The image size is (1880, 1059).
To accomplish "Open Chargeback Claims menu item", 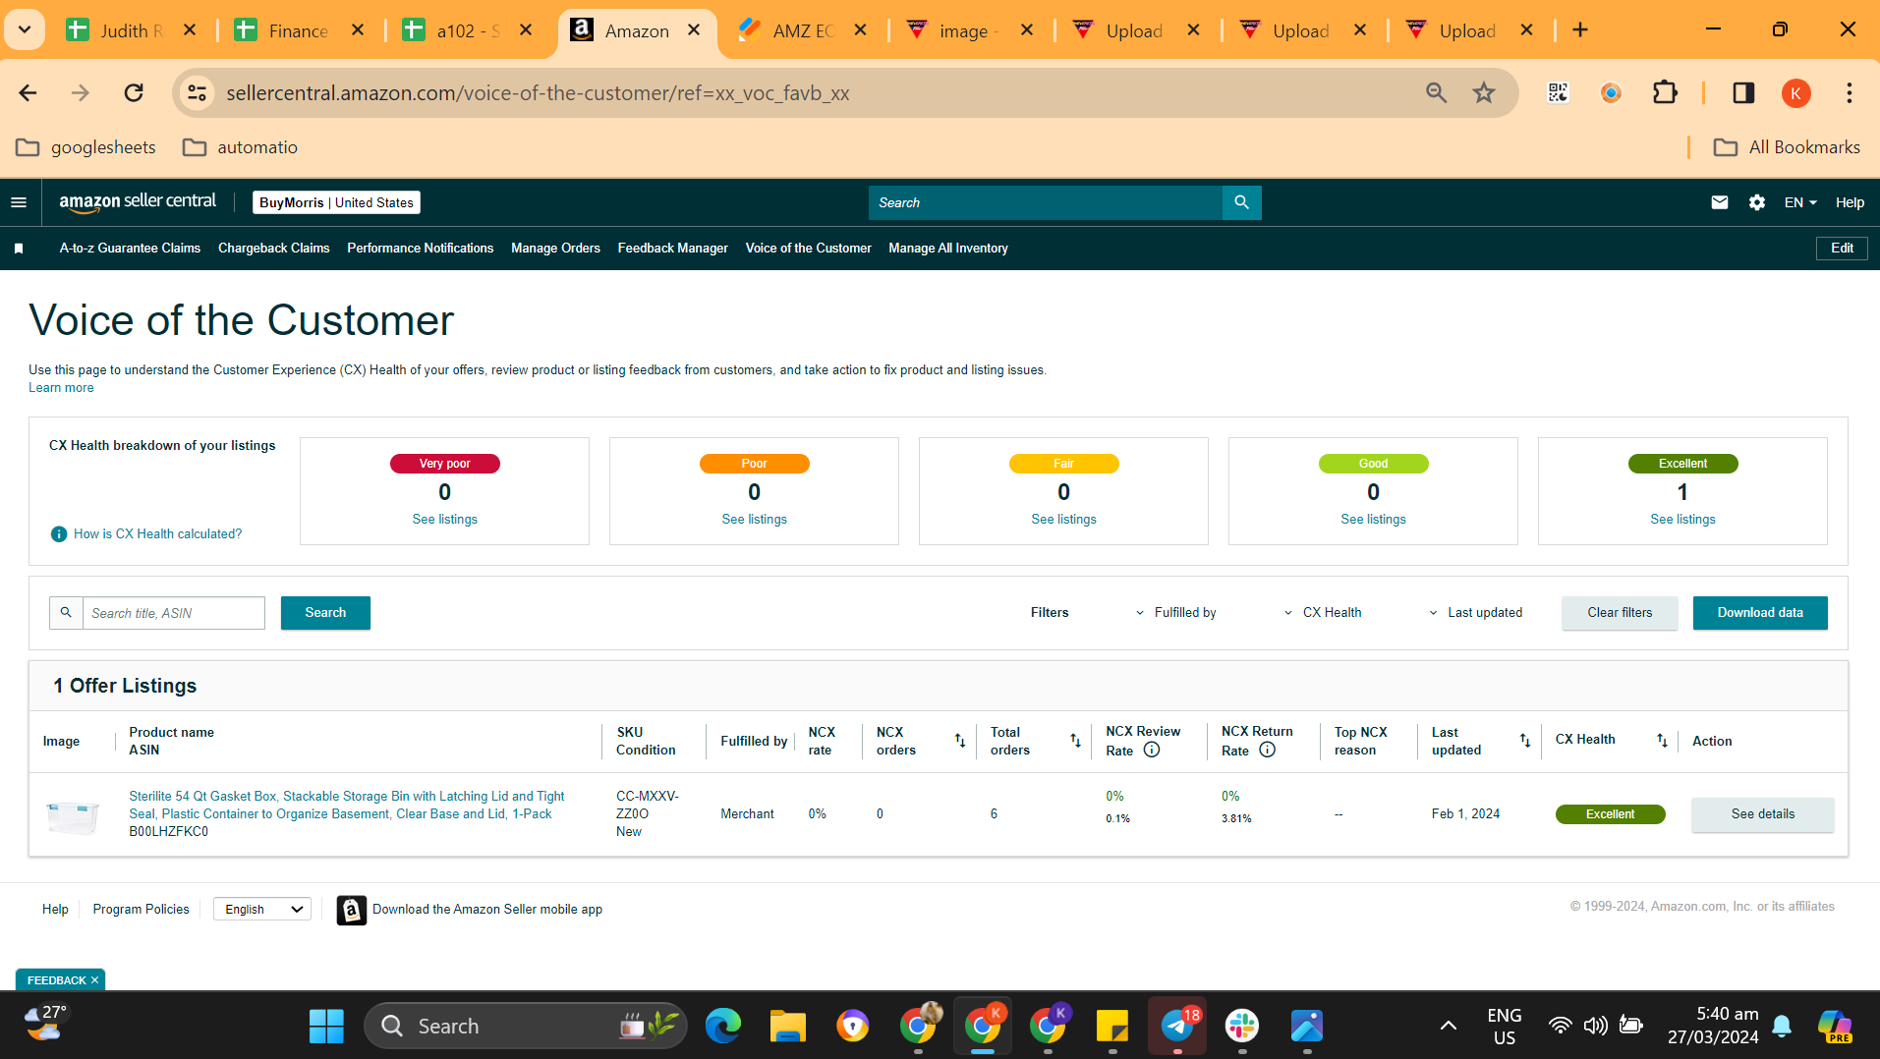I will (x=273, y=249).
